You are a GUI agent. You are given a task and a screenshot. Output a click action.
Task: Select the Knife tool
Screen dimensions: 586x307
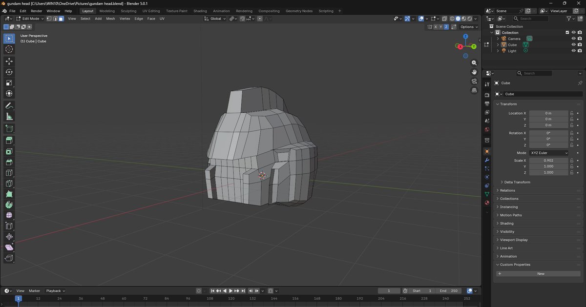[9, 184]
